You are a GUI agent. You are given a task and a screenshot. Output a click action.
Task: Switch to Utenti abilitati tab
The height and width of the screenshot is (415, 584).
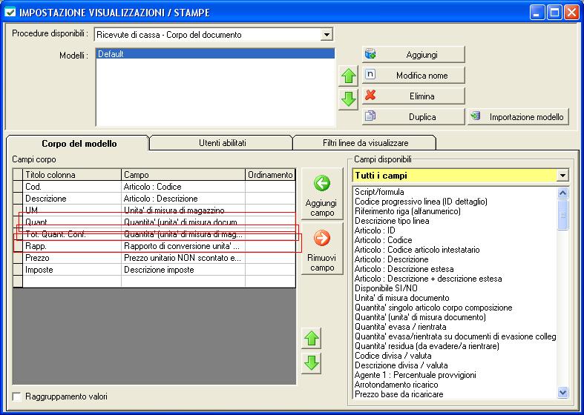pos(222,142)
